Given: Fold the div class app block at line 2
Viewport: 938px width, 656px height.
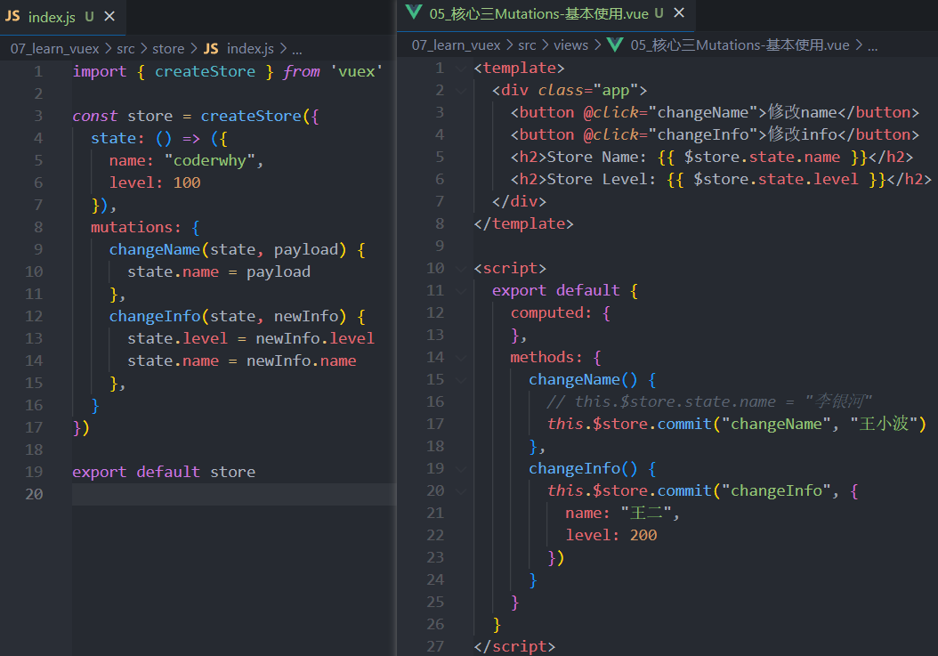Looking at the screenshot, I should [461, 91].
